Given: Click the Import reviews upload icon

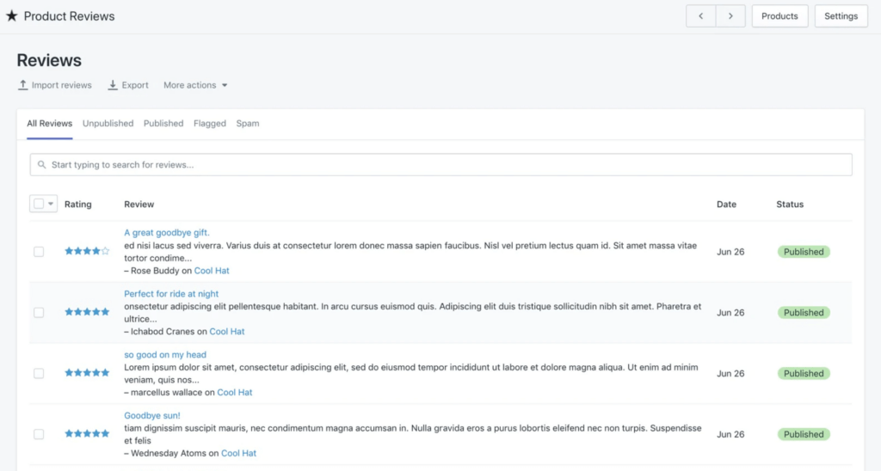Looking at the screenshot, I should [x=22, y=85].
